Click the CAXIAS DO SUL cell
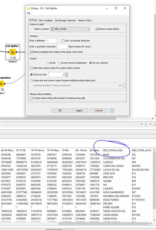The width and height of the screenshot is (156, 230). pos(112,170)
